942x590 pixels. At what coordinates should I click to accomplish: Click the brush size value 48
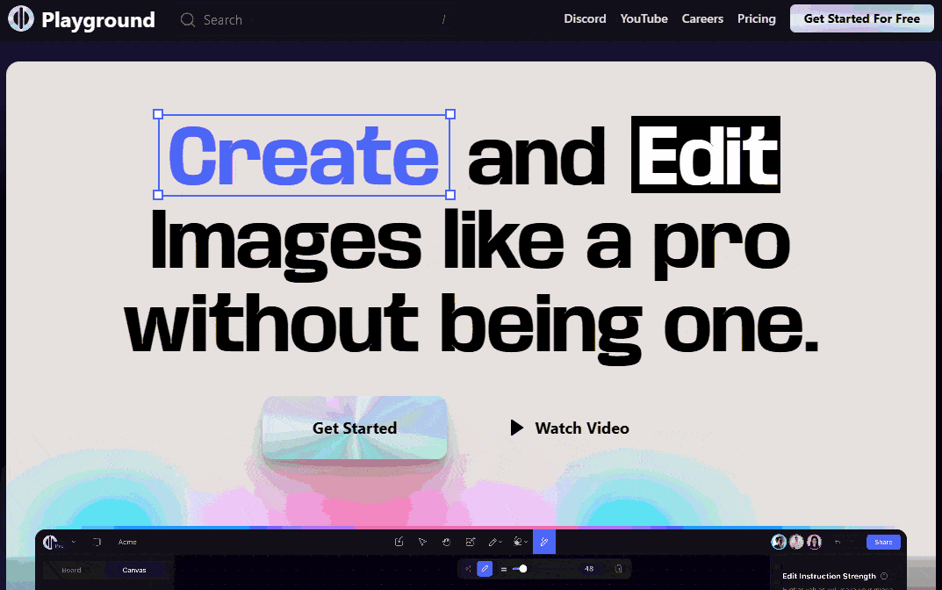(589, 569)
